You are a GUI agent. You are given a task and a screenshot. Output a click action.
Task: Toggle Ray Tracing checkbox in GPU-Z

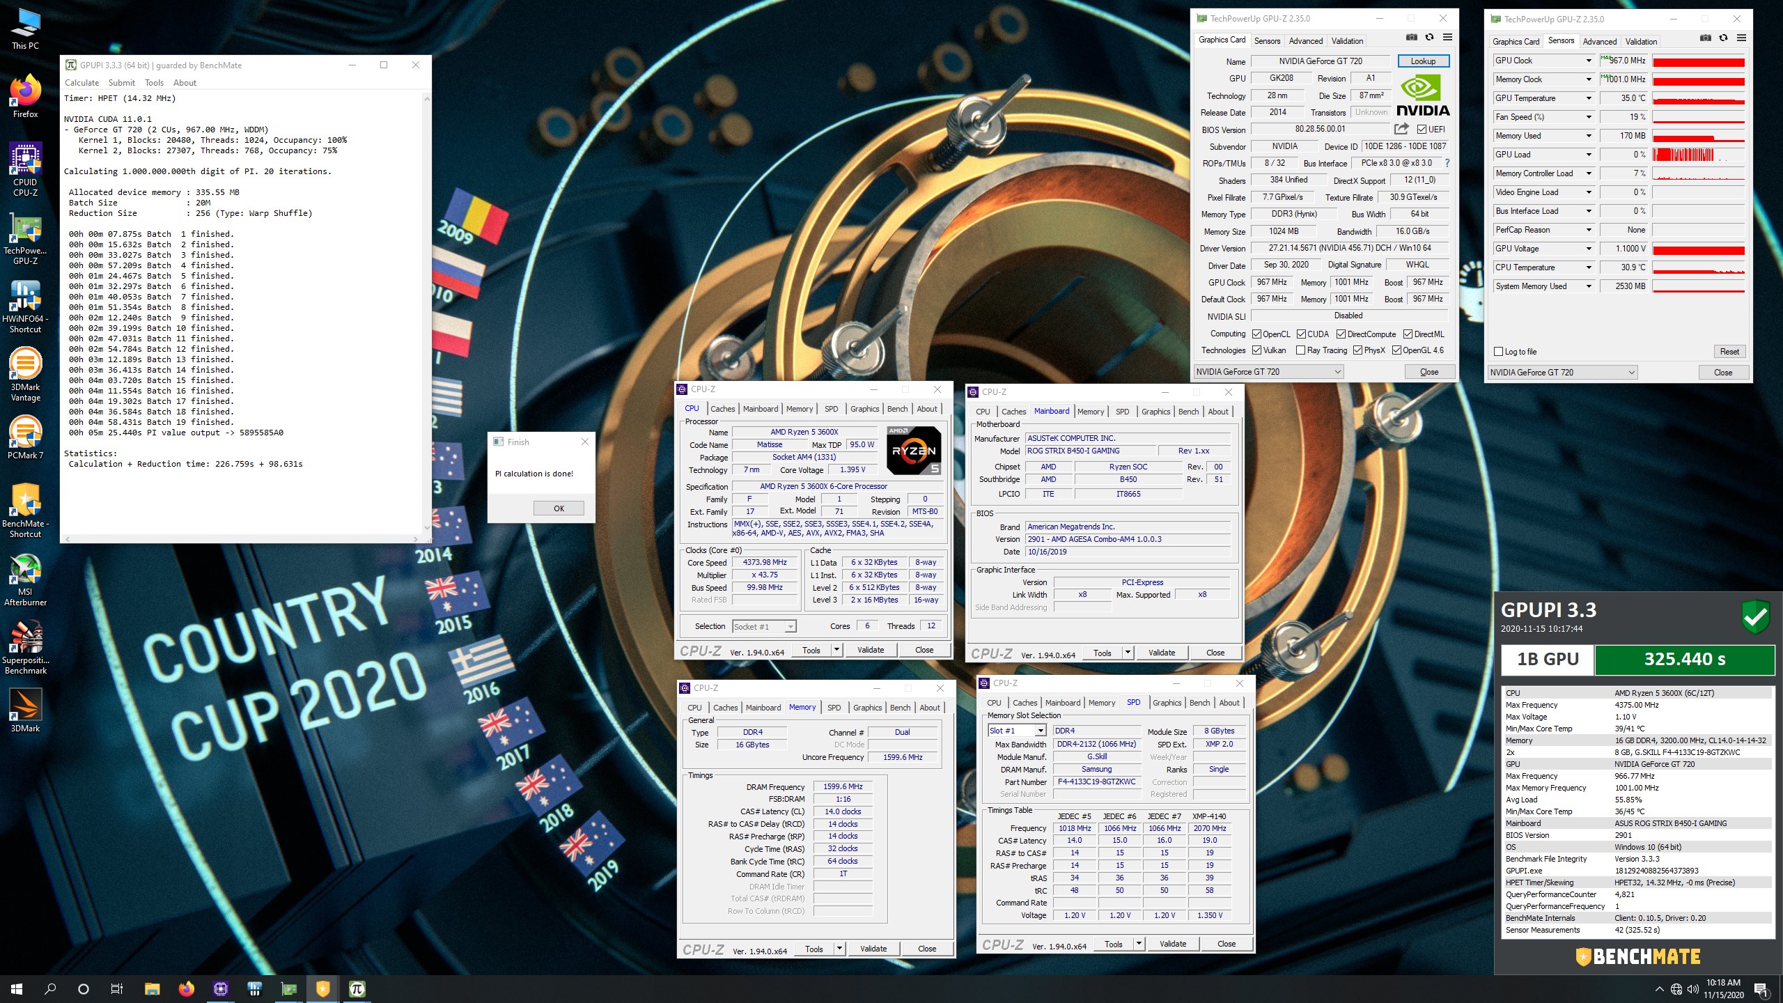[1300, 350]
